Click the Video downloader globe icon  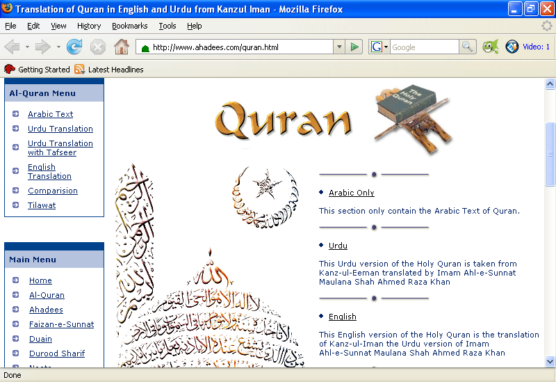(512, 47)
